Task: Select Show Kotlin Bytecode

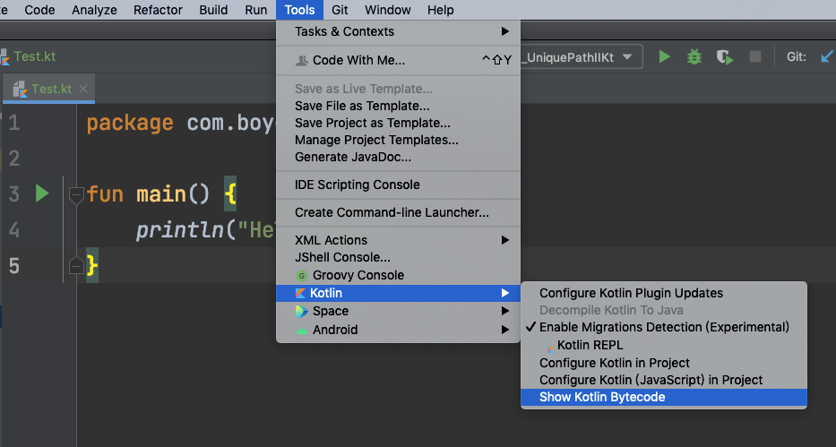Action: click(602, 397)
